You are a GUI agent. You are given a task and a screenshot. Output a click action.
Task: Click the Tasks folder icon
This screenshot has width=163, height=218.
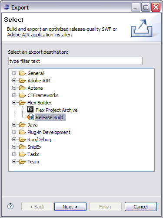[22, 154]
